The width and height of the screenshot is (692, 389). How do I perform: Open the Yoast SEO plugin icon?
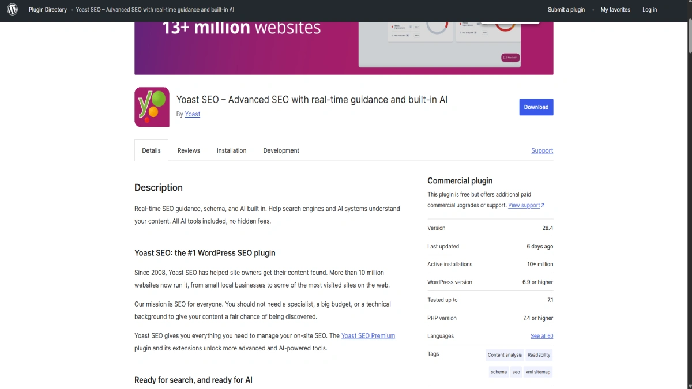click(152, 107)
